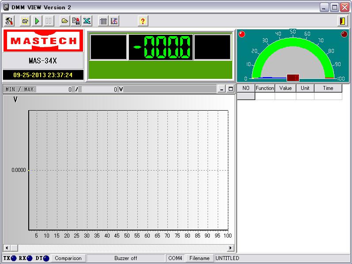Click the graph scrollbar thumb

(x=14, y=248)
